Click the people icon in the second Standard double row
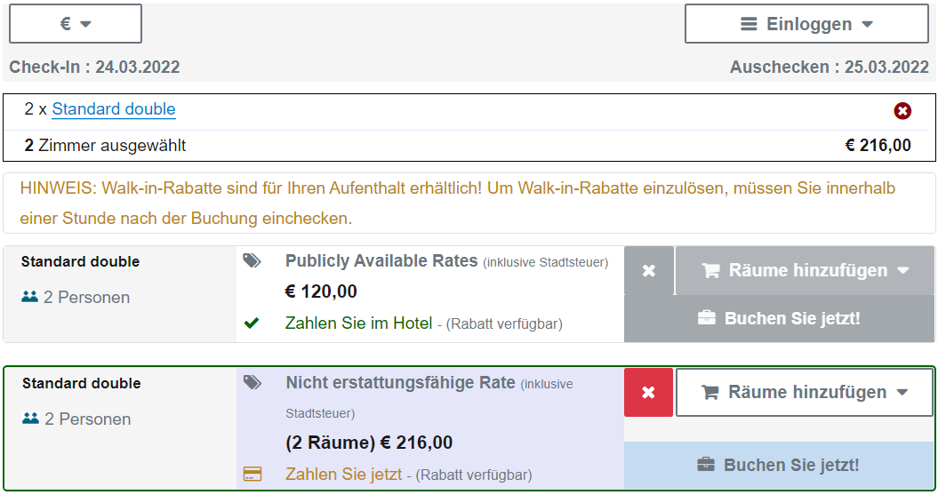The height and width of the screenshot is (495, 938). [31, 419]
